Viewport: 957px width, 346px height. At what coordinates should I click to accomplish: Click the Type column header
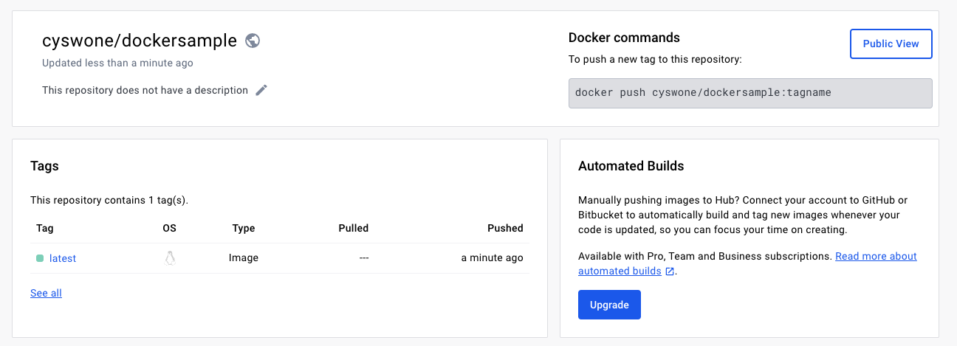[x=244, y=228]
